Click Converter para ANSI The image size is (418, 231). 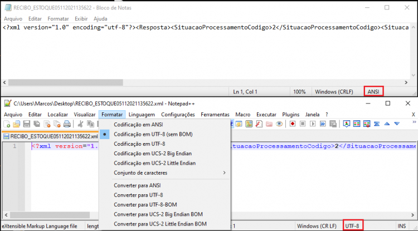pyautogui.click(x=164, y=185)
